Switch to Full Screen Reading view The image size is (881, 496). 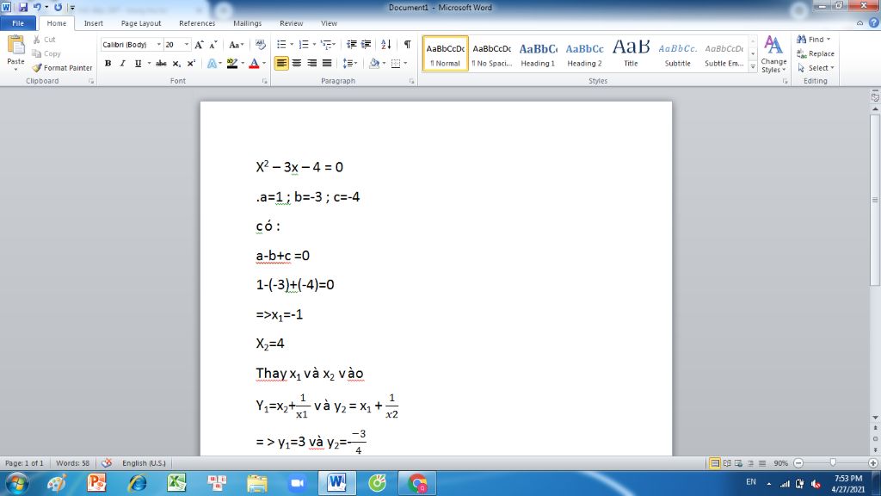727,462
